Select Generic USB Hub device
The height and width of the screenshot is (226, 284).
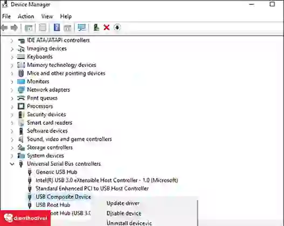click(57, 172)
